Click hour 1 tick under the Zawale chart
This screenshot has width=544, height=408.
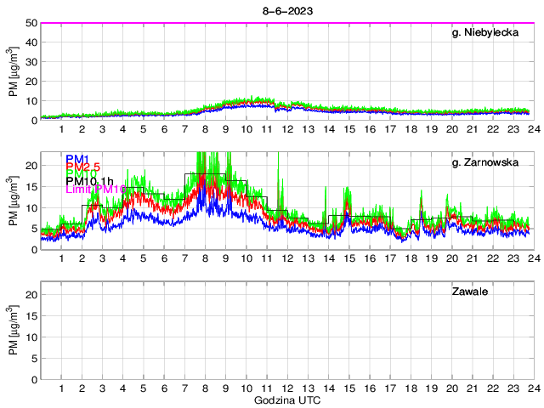62,388
